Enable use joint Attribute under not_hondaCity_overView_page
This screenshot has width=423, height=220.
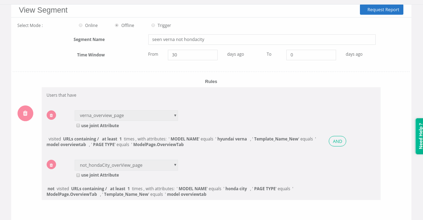78,175
